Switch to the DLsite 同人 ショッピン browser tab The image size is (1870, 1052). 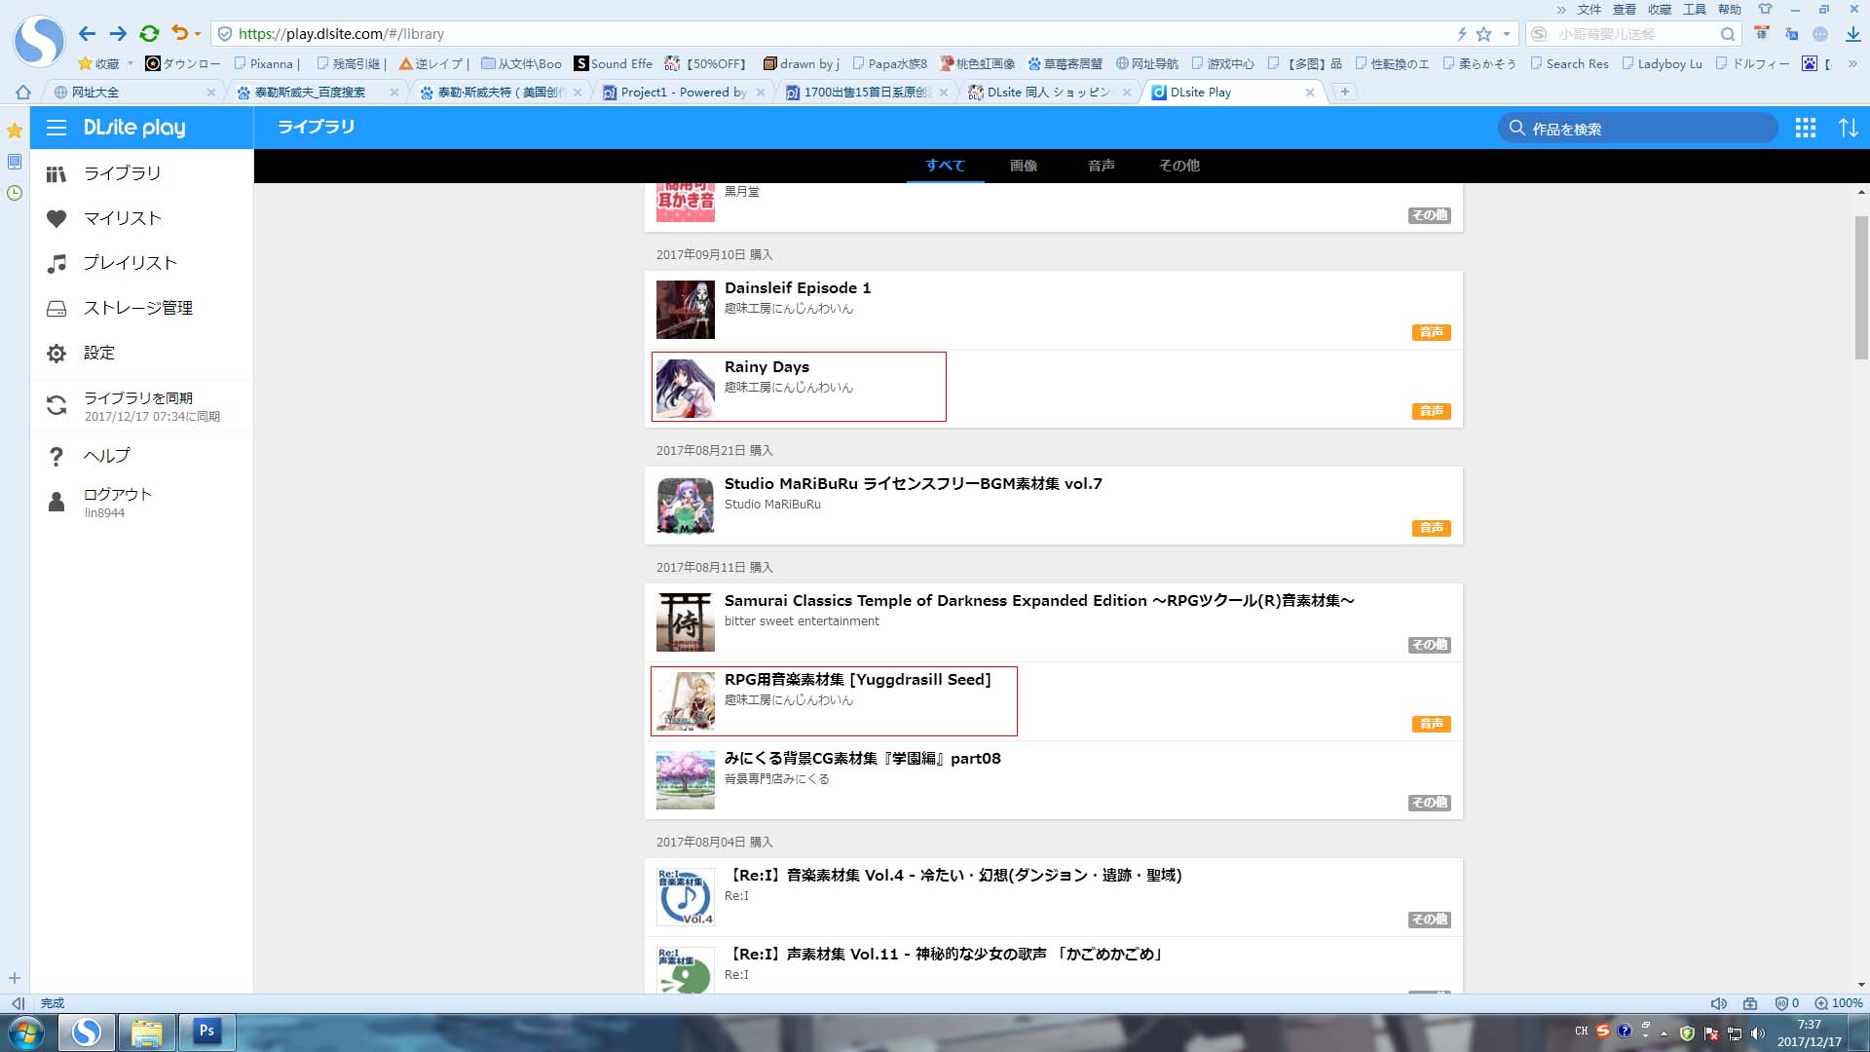[x=1048, y=92]
